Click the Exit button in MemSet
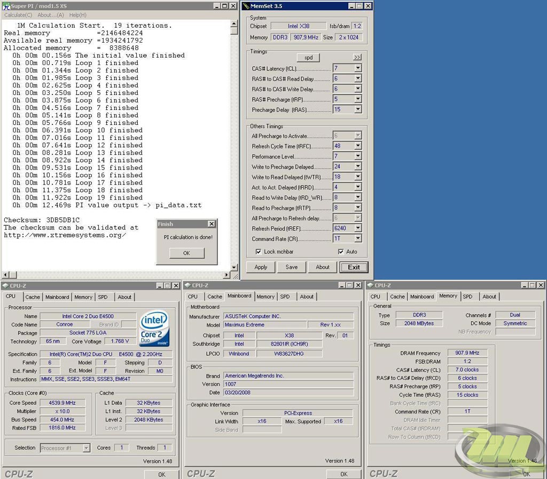The height and width of the screenshot is (479, 547). tap(354, 267)
